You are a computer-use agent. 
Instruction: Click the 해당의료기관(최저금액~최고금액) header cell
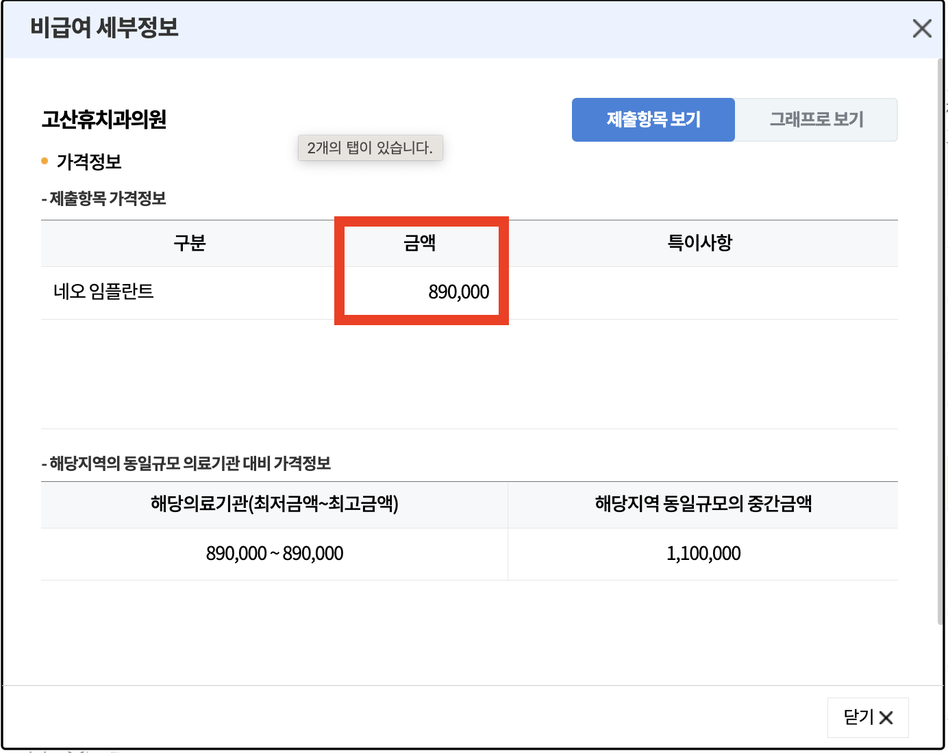[x=273, y=505]
